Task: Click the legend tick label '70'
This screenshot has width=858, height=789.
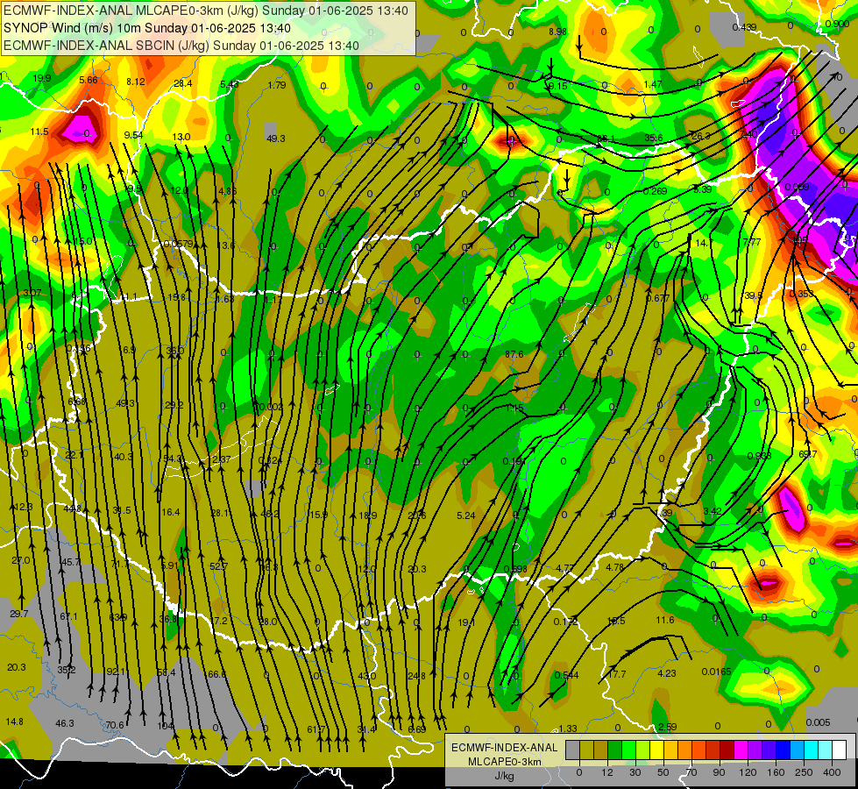Action: 691,772
